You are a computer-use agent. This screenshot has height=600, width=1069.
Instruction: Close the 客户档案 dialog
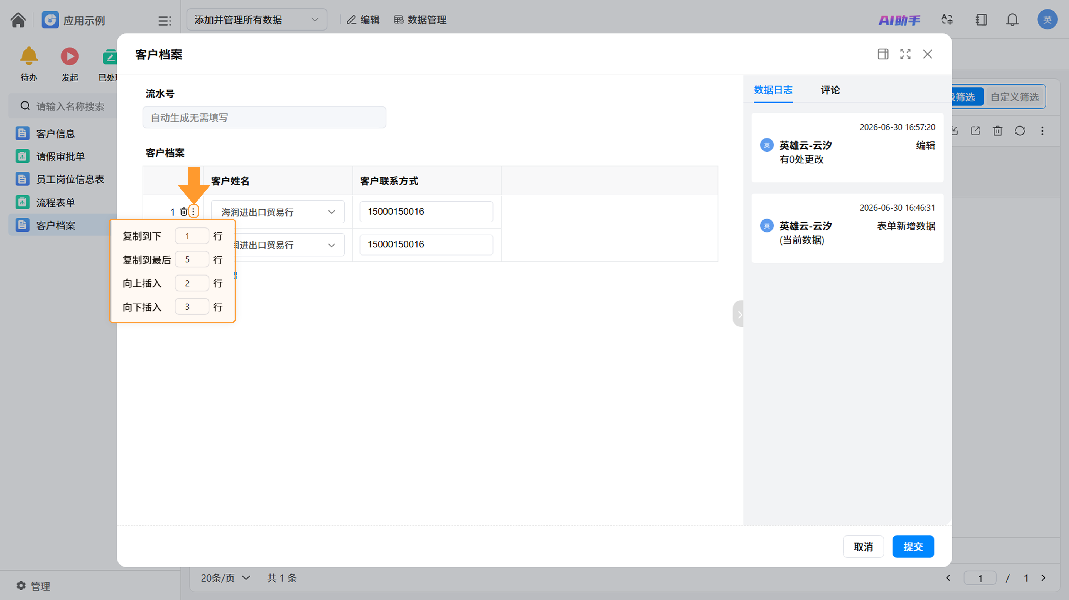click(928, 54)
